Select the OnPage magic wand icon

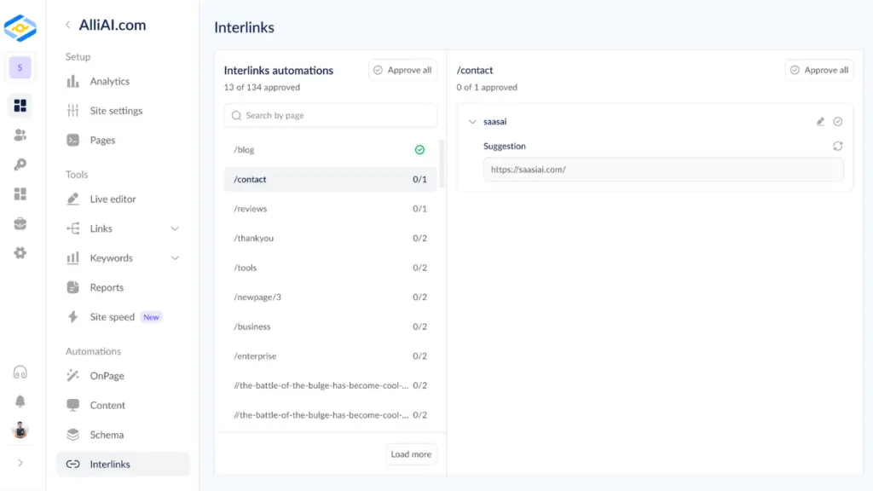pyautogui.click(x=72, y=375)
